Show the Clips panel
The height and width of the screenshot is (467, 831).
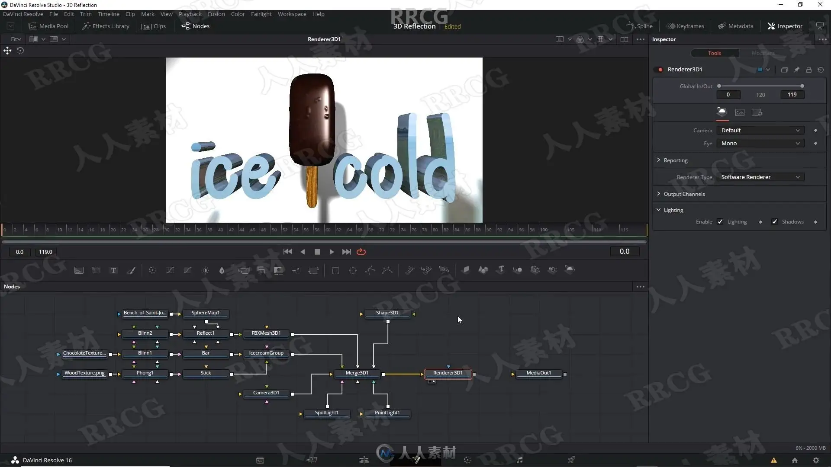tap(154, 26)
